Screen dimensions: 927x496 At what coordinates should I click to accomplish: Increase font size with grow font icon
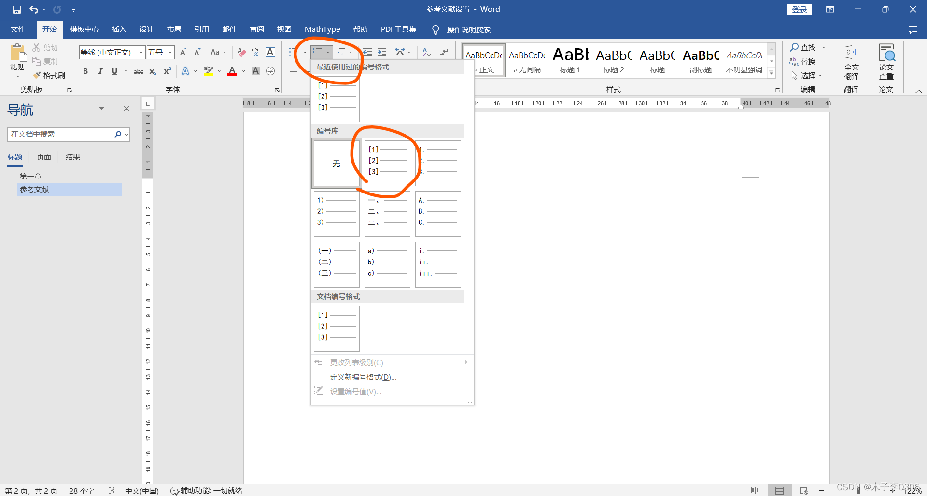183,52
